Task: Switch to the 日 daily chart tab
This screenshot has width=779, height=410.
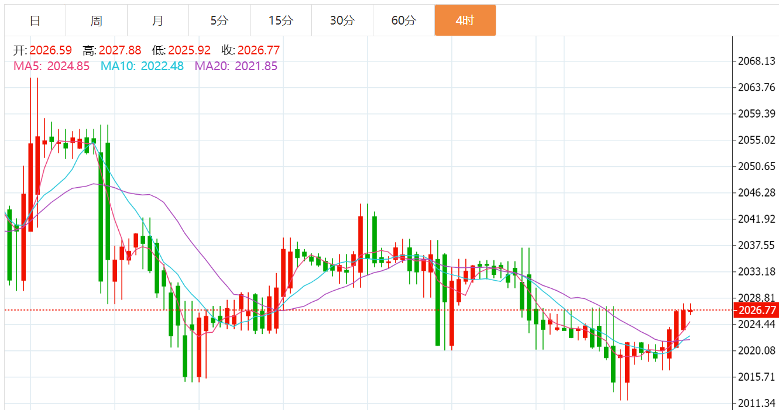Action: coord(35,20)
